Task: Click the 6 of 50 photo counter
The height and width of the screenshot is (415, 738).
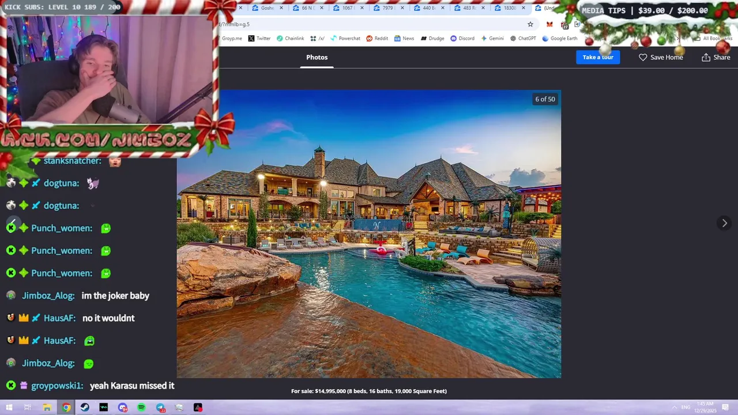Action: point(545,99)
